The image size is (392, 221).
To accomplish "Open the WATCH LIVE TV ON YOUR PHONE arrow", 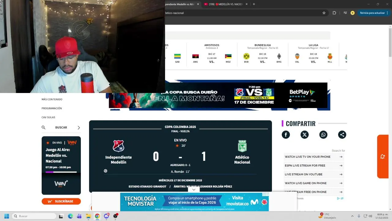I will click(x=341, y=157).
